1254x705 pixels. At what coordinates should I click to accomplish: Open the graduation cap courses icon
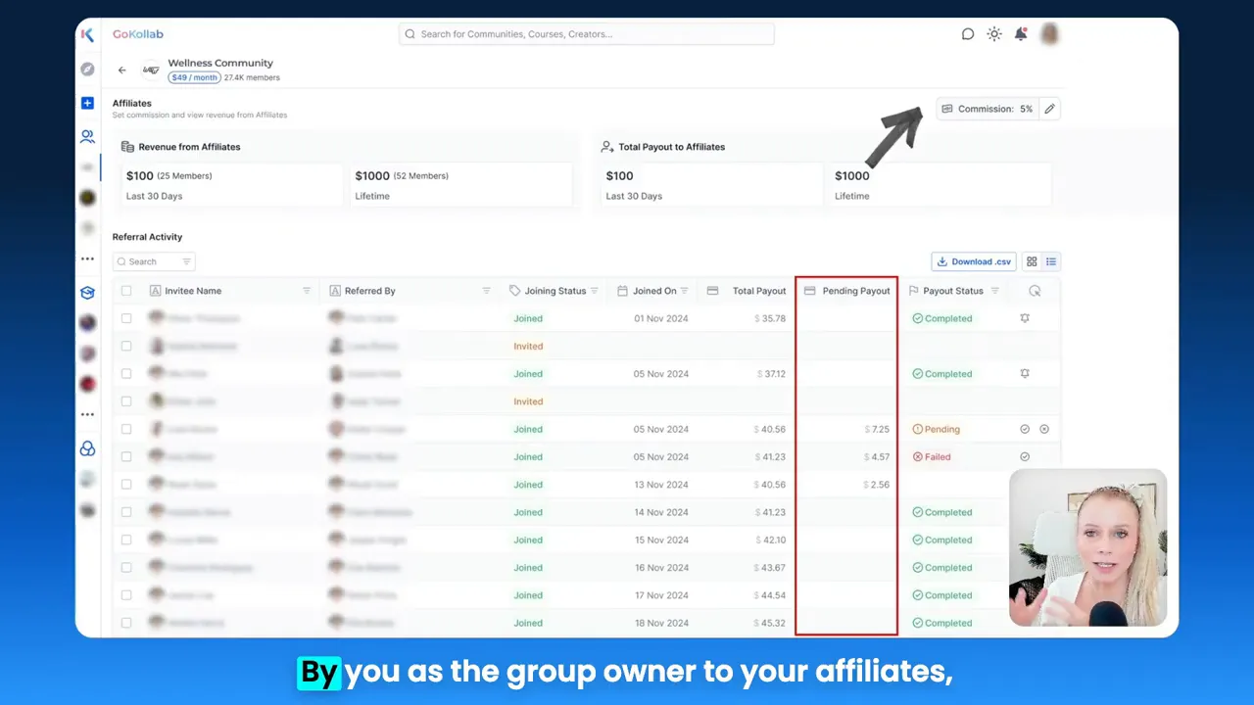(87, 293)
